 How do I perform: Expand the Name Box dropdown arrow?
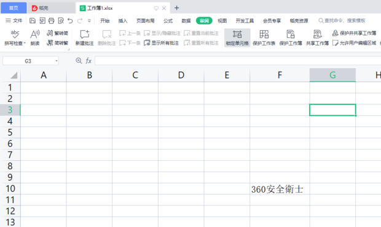point(57,61)
